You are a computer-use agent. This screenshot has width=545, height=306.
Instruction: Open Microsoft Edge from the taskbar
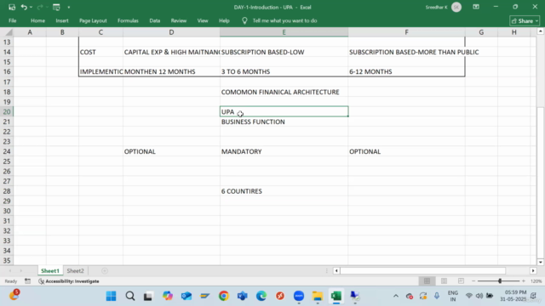pos(261,296)
